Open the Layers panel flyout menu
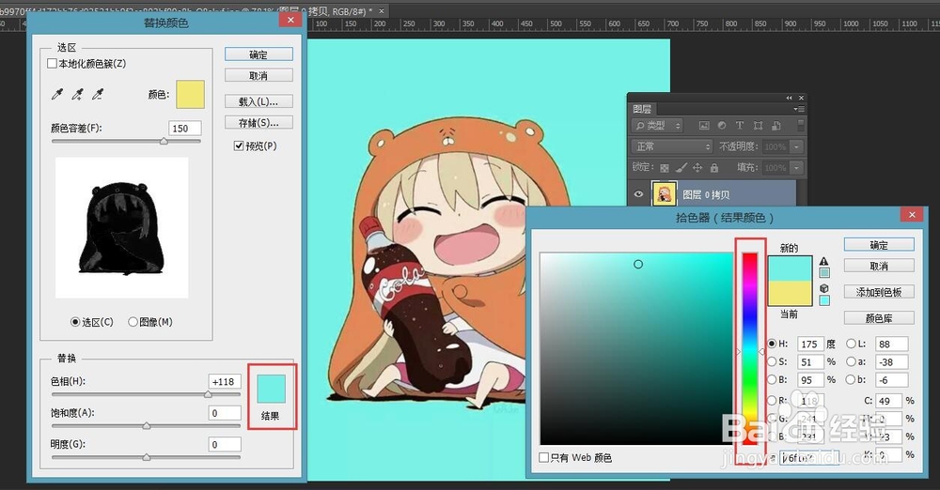The height and width of the screenshot is (490, 940). click(799, 109)
